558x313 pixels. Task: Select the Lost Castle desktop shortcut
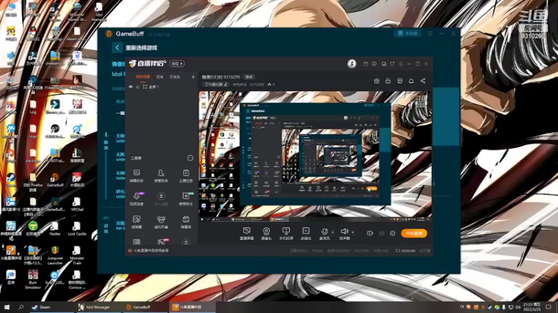[x=77, y=229]
